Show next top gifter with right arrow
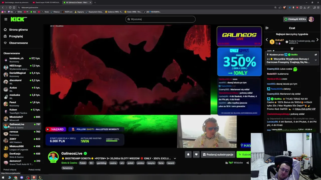This screenshot has width=321, height=180. tap(317, 40)
